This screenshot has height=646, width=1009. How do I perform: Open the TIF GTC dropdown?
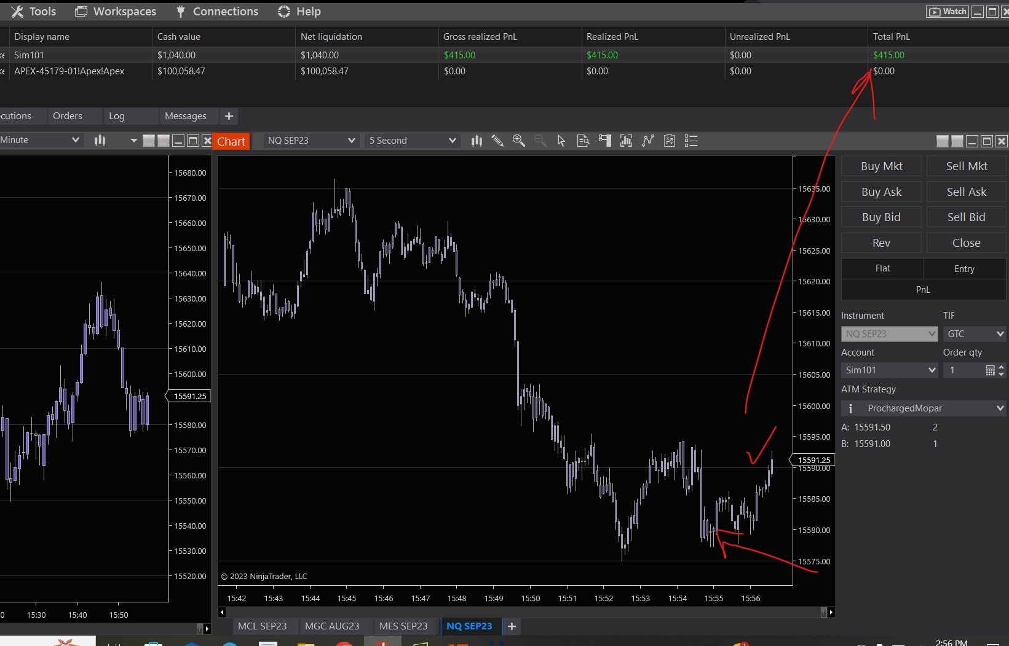click(975, 334)
